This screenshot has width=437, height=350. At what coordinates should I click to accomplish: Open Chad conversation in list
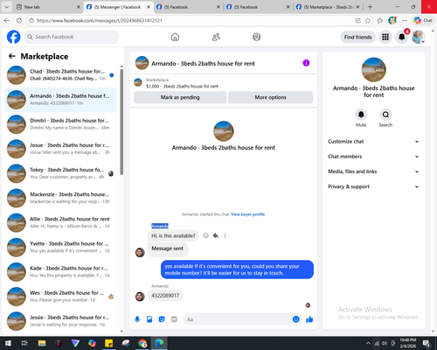(60, 75)
